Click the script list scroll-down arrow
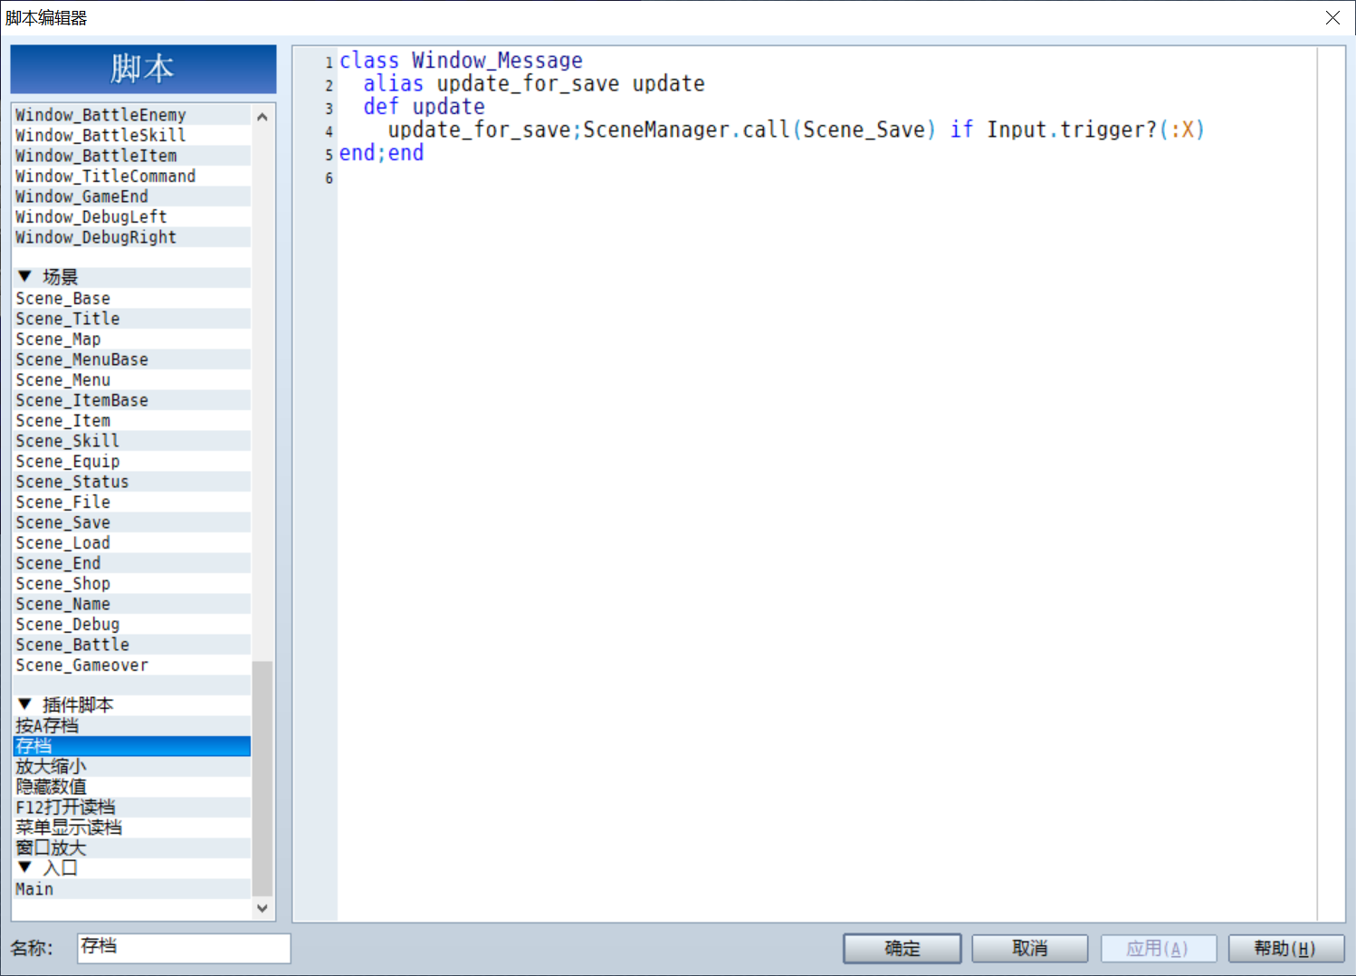1356x976 pixels. coord(263,908)
